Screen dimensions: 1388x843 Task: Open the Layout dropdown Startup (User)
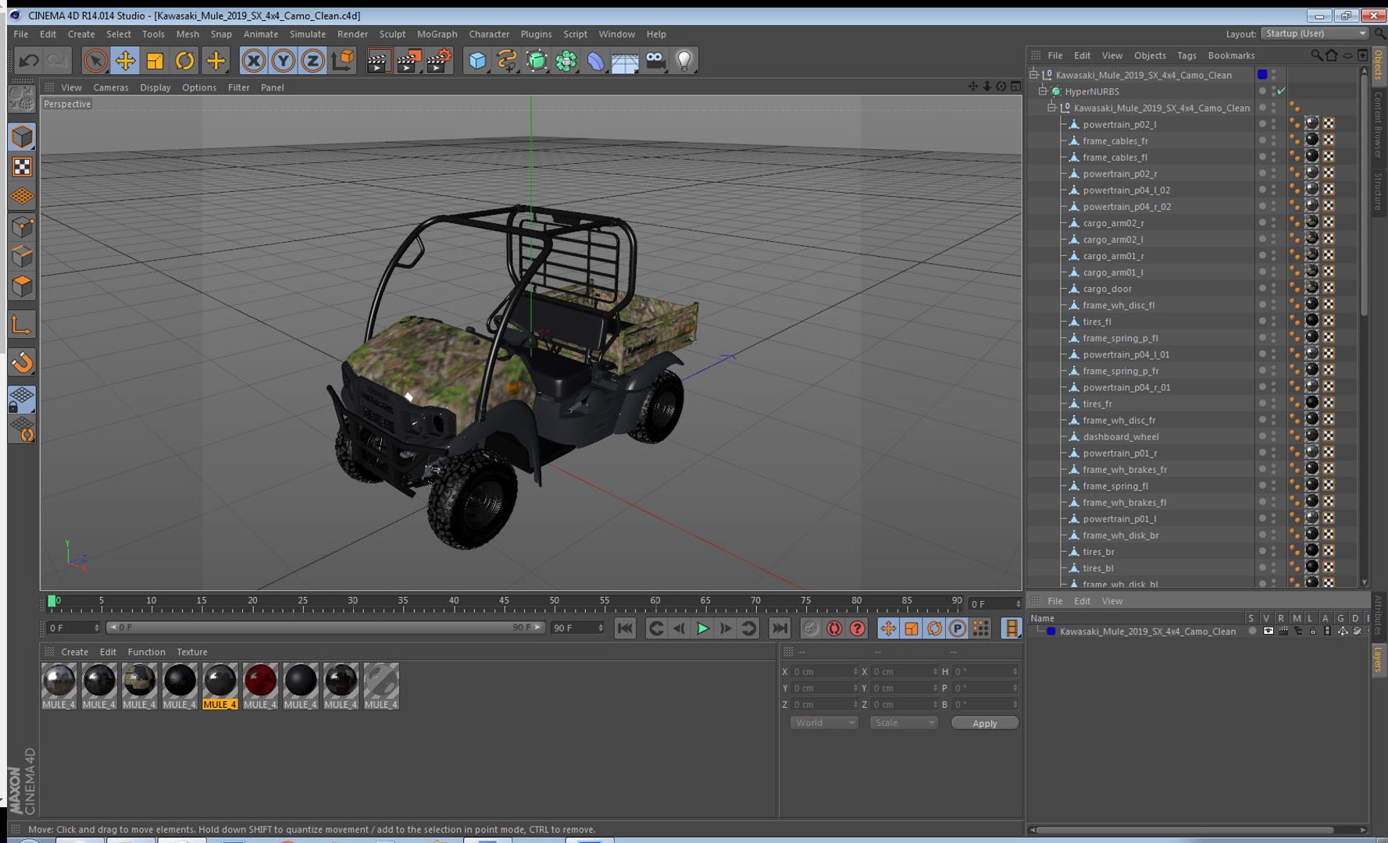(x=1315, y=34)
